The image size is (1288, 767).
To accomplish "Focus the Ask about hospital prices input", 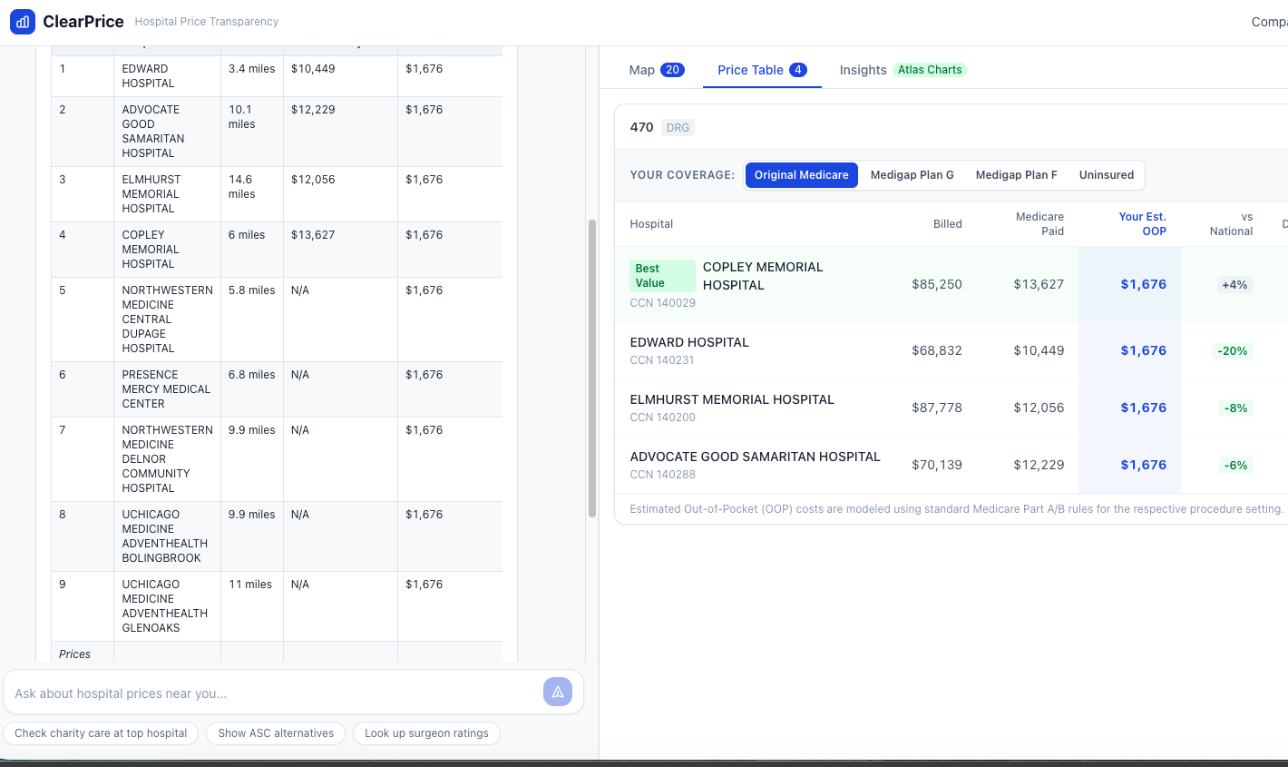I will click(274, 693).
